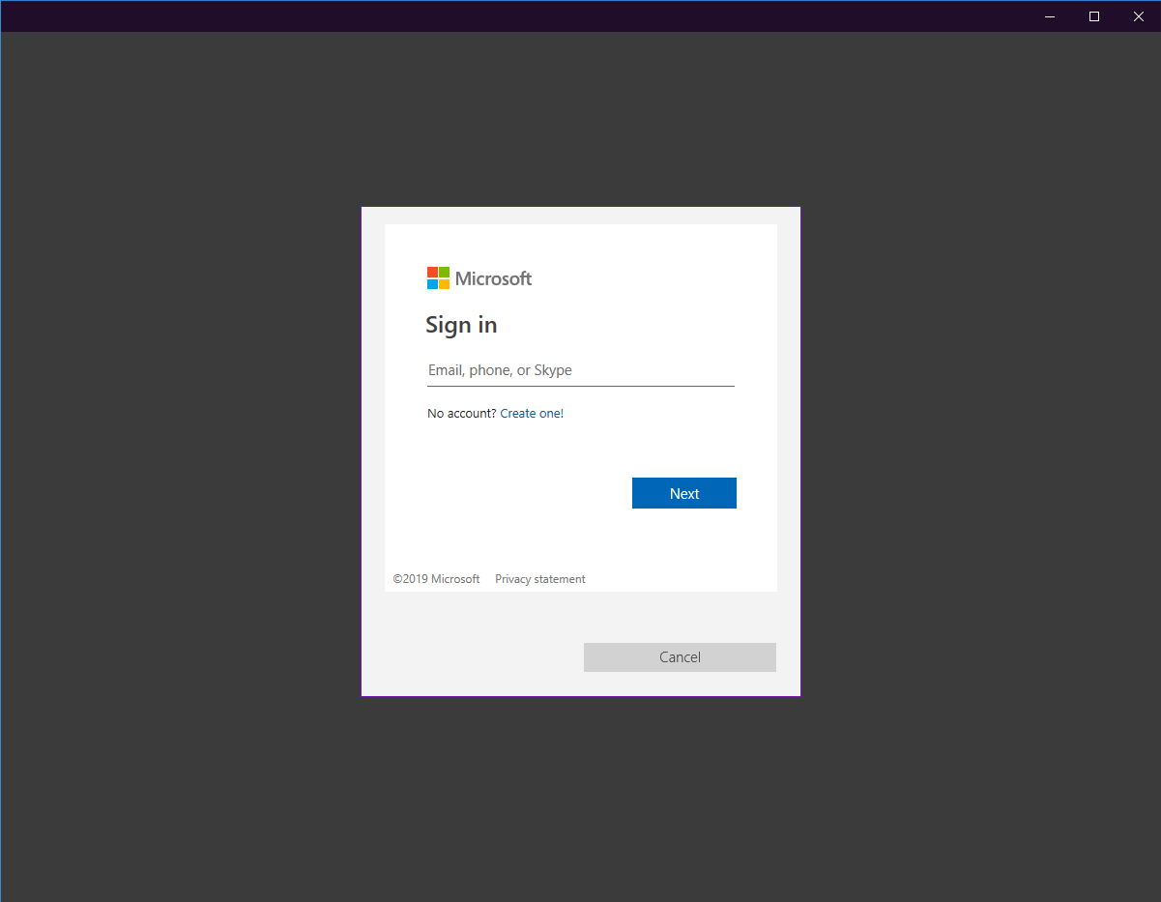Click the Email, phone, or Skype field
Image resolution: width=1161 pixels, height=902 pixels.
tap(581, 370)
